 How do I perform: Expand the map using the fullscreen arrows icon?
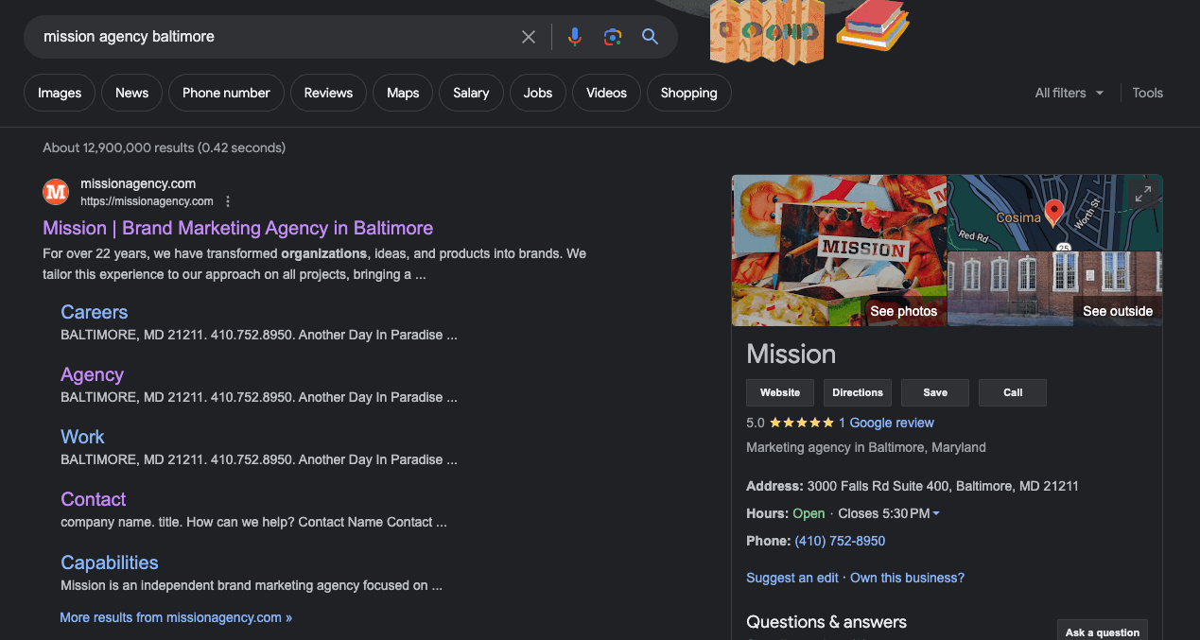[1143, 194]
